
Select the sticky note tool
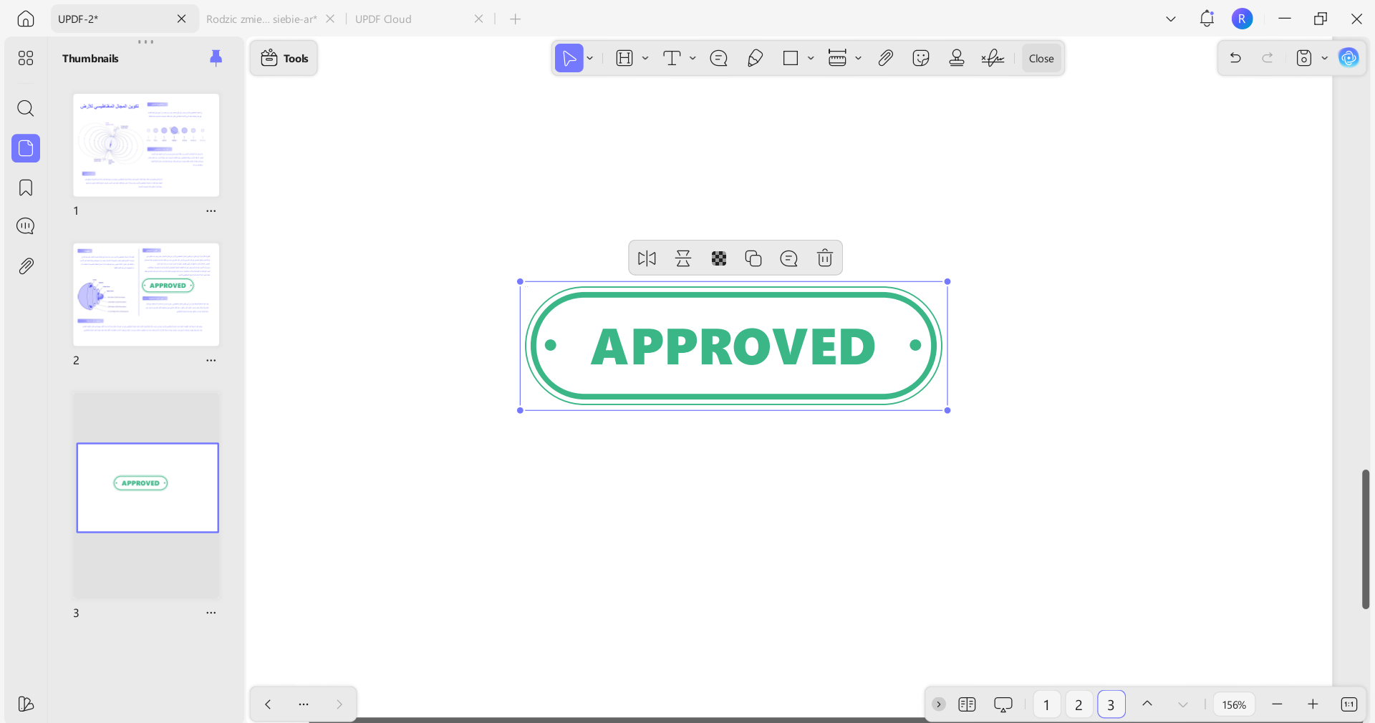click(719, 58)
